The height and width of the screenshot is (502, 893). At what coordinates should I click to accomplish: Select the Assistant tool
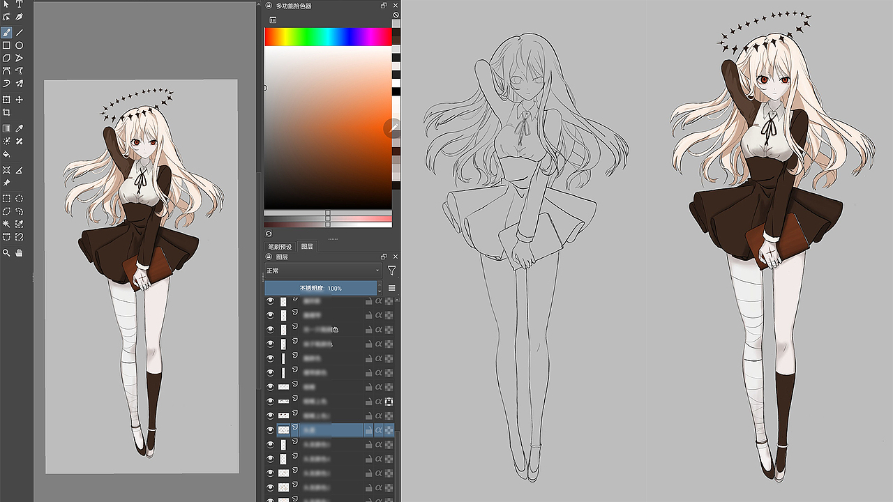point(6,169)
